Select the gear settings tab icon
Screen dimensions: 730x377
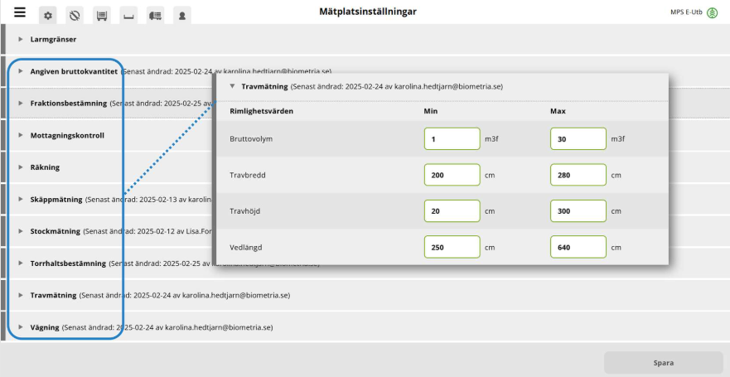coord(48,16)
